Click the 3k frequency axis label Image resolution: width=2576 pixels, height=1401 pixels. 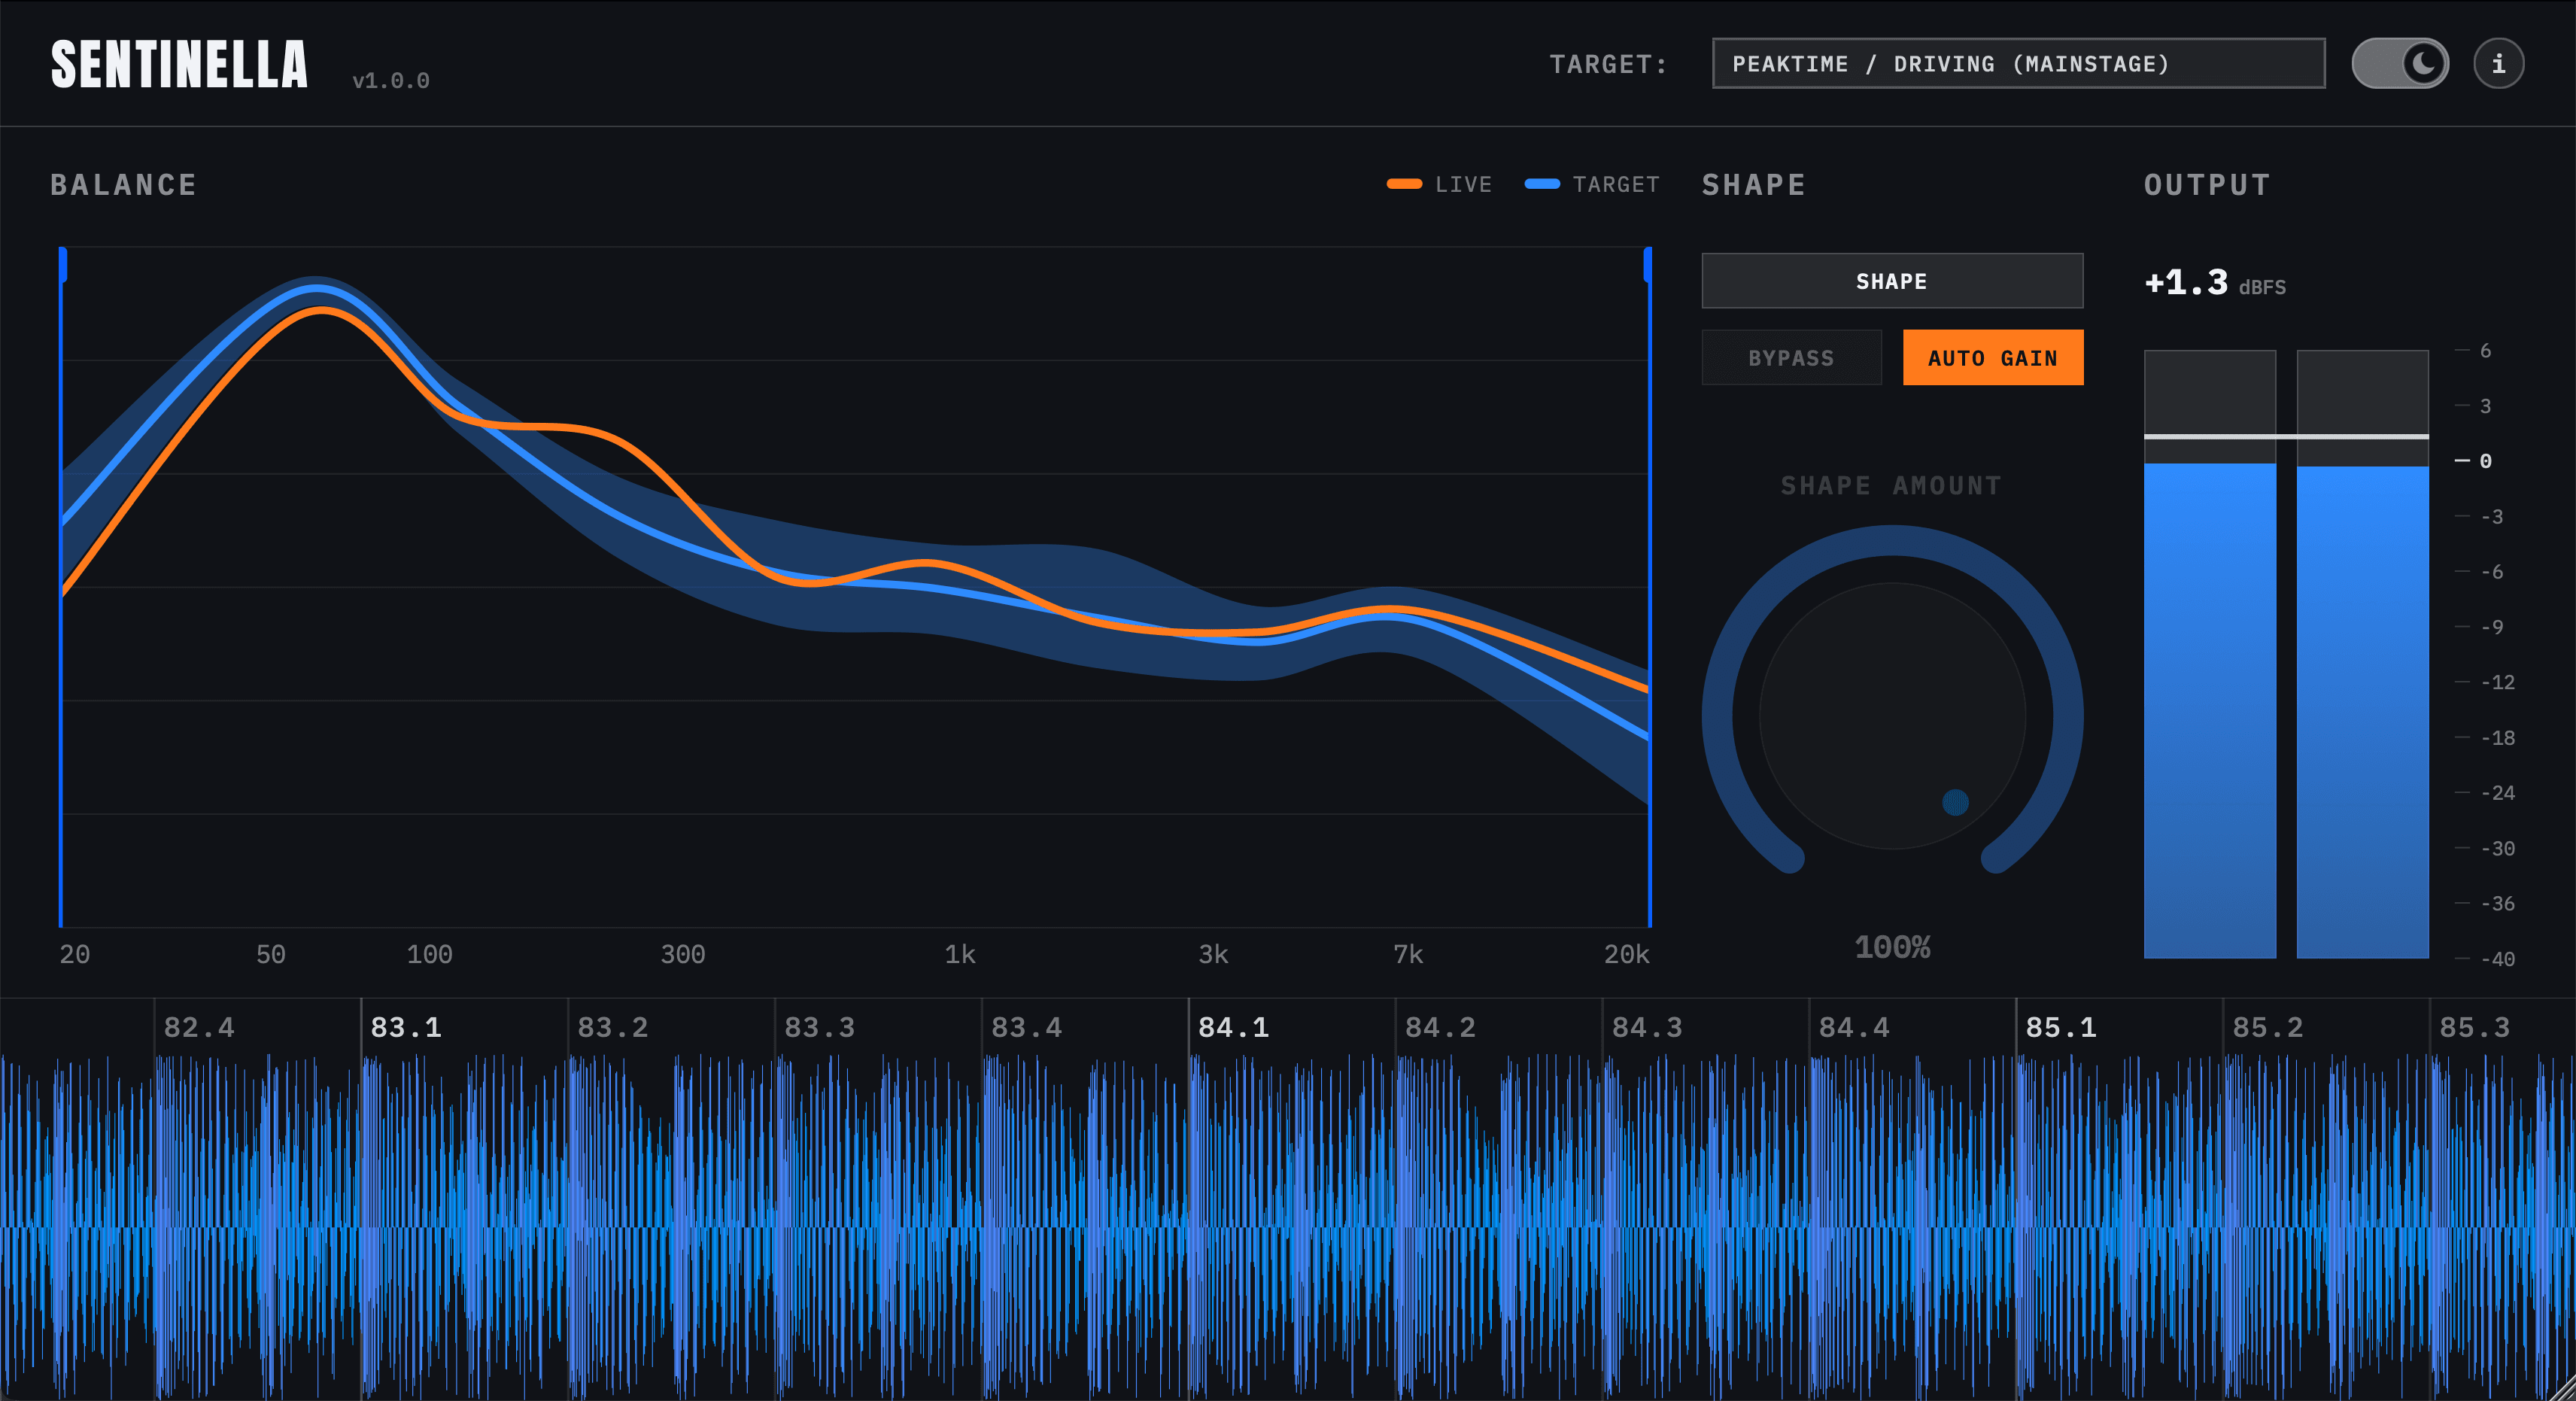1213,954
